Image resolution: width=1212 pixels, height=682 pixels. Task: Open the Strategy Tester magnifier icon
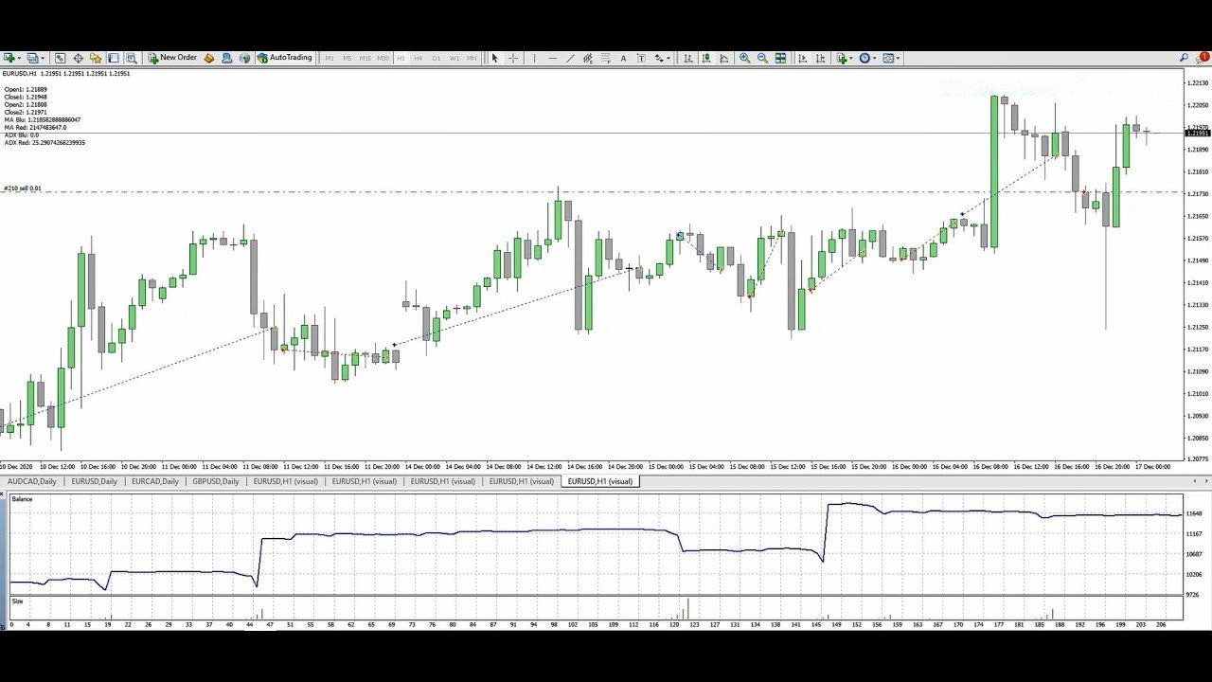(132, 58)
